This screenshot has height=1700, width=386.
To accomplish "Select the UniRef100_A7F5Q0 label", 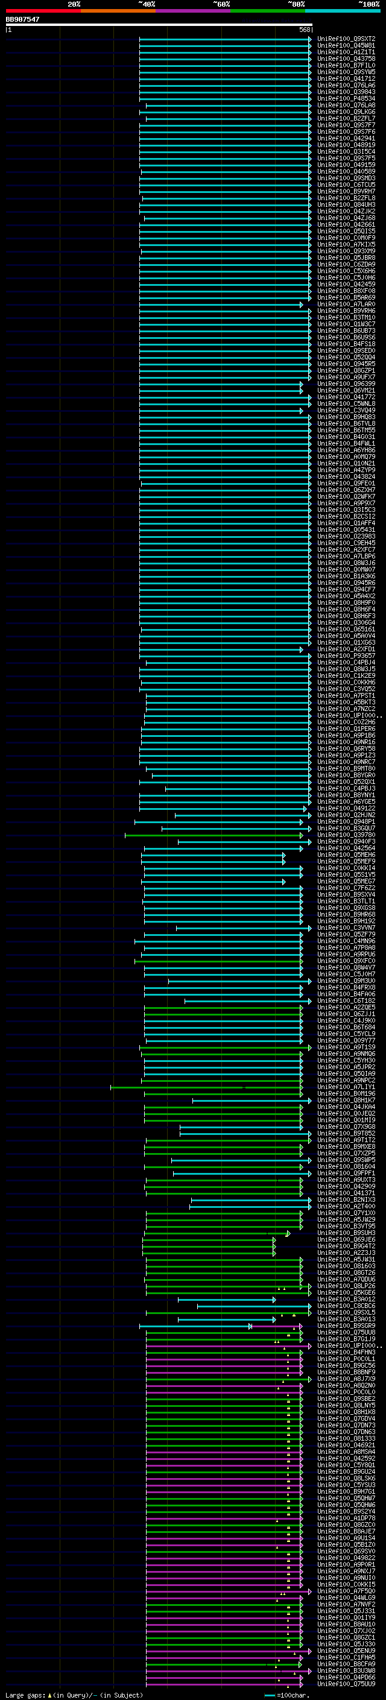I will tap(346, 1590).
